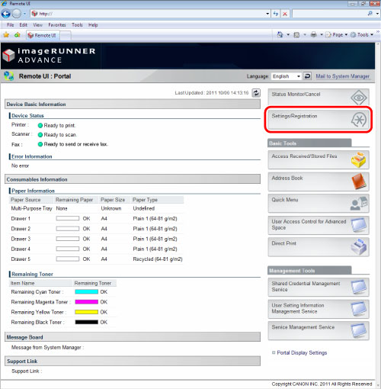
Task: Apply language with arrow button beside English
Action: coord(307,76)
